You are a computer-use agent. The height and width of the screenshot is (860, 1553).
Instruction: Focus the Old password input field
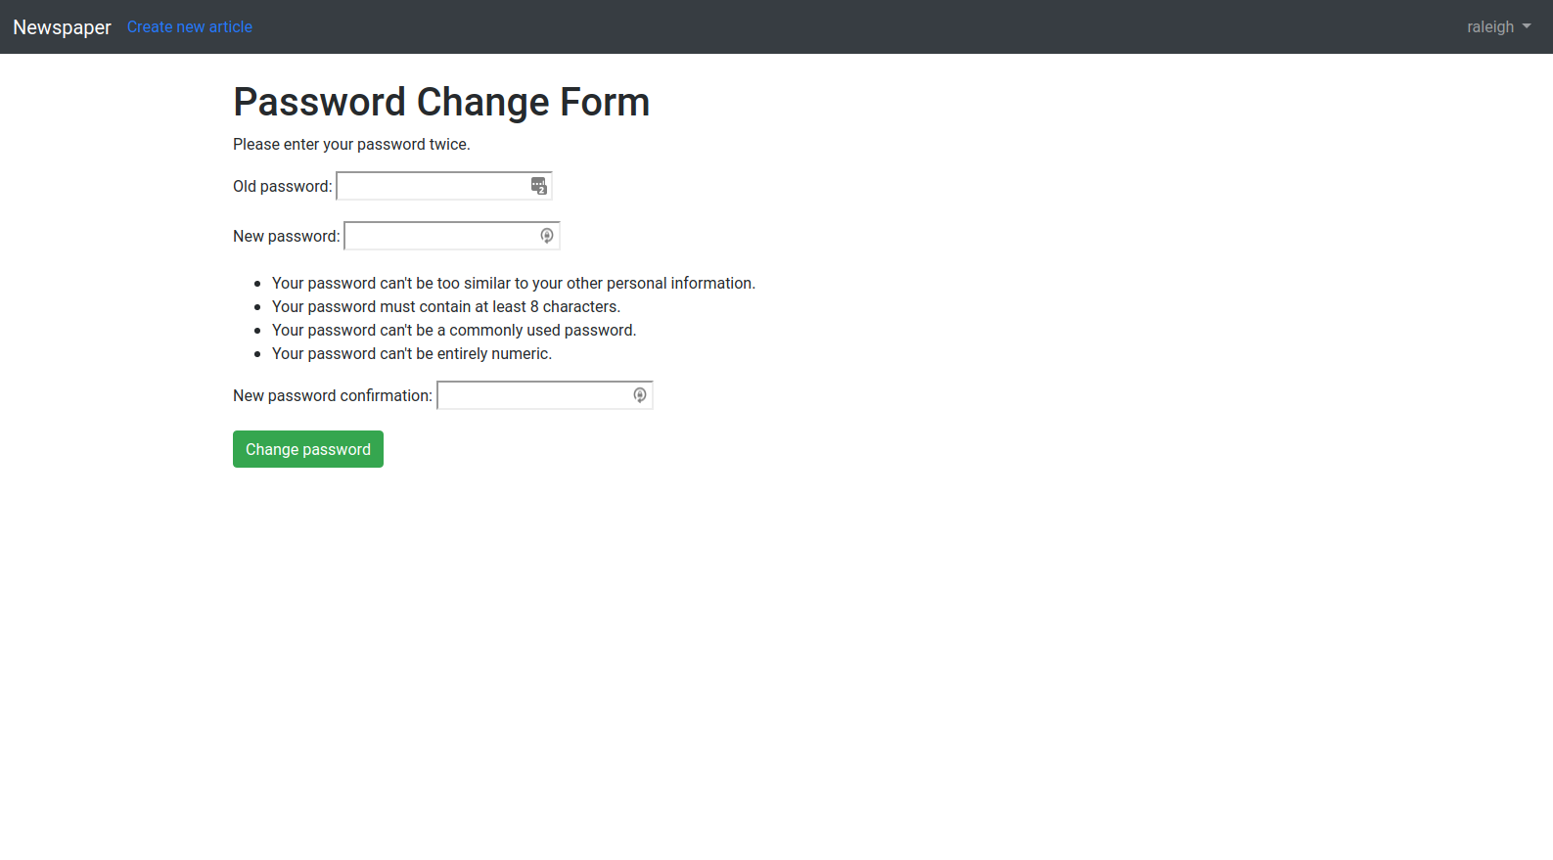(x=444, y=186)
